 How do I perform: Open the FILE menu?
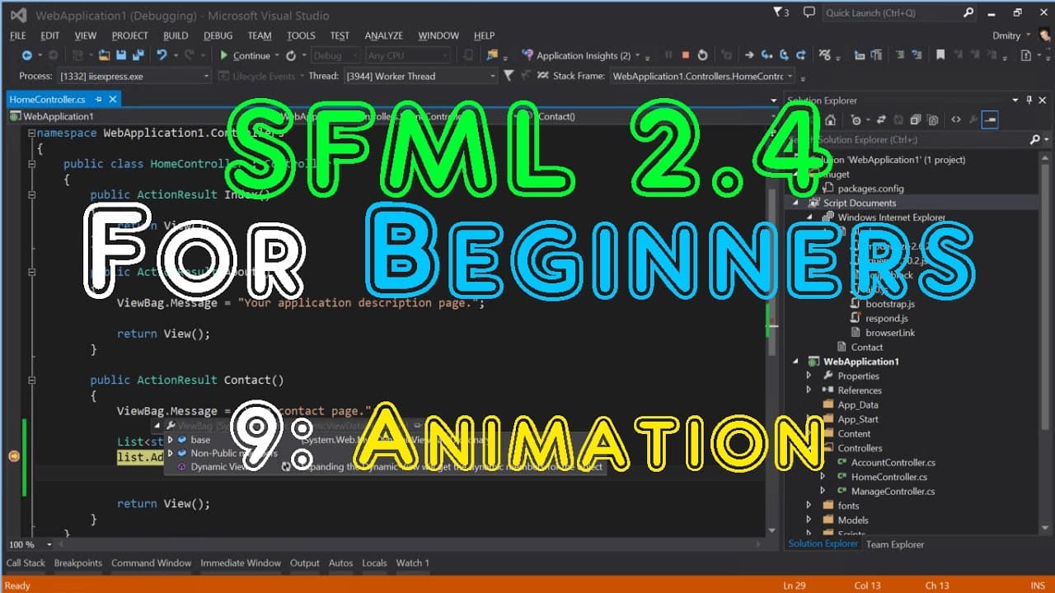tap(18, 35)
